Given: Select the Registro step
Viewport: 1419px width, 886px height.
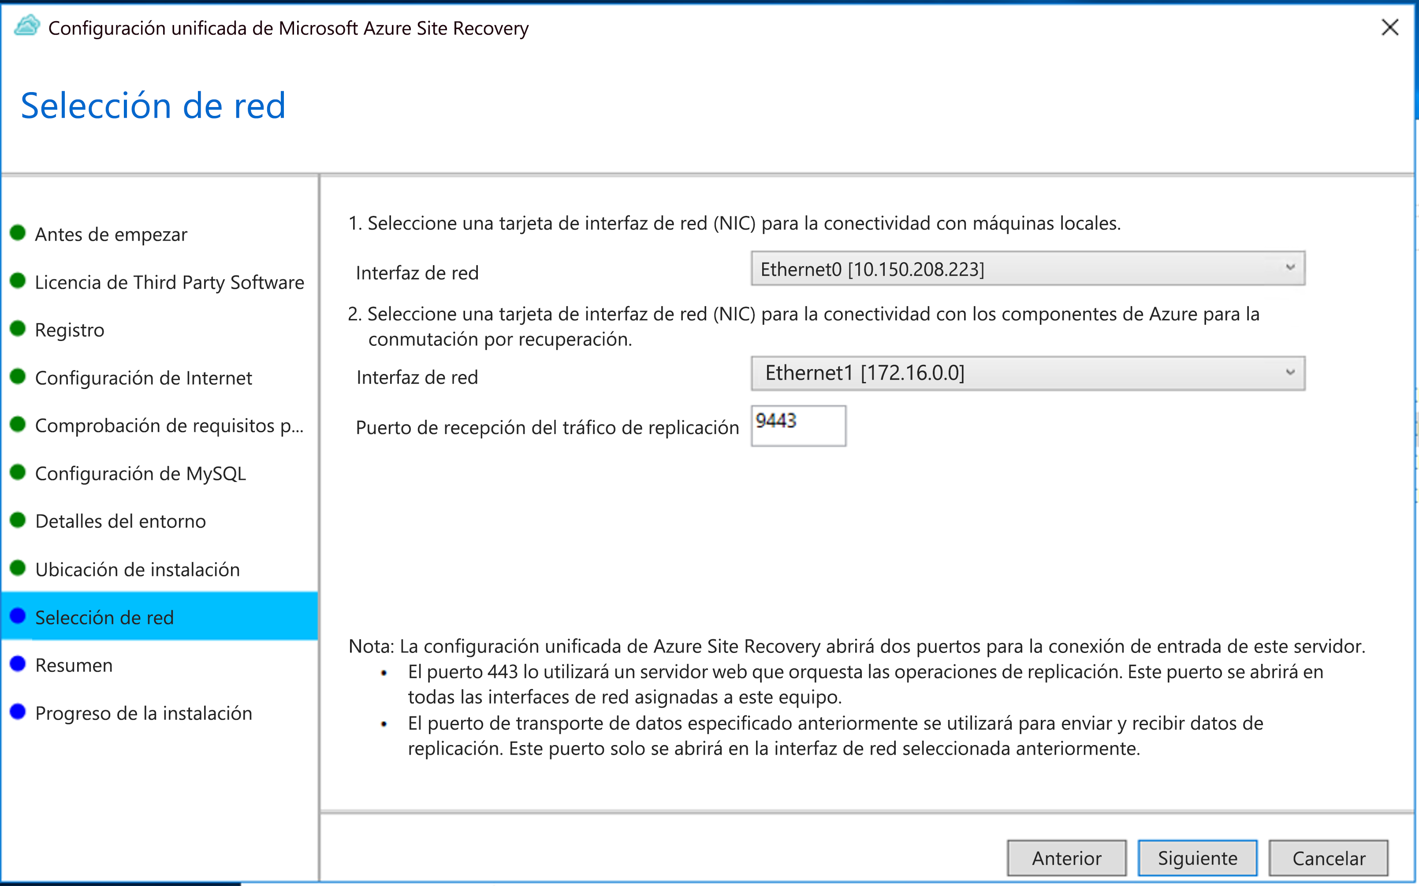Looking at the screenshot, I should click(x=70, y=330).
